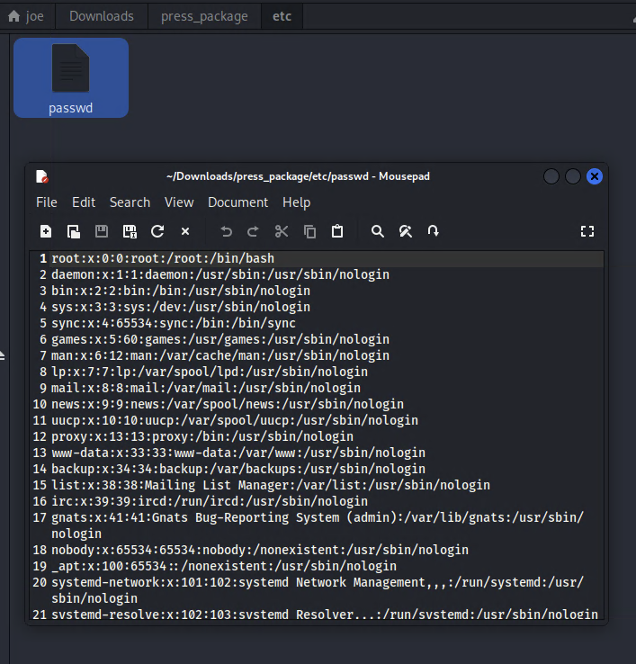Screen dimensions: 636x664
Task: Click the Paste clipboard icon
Action: pyautogui.click(x=337, y=231)
